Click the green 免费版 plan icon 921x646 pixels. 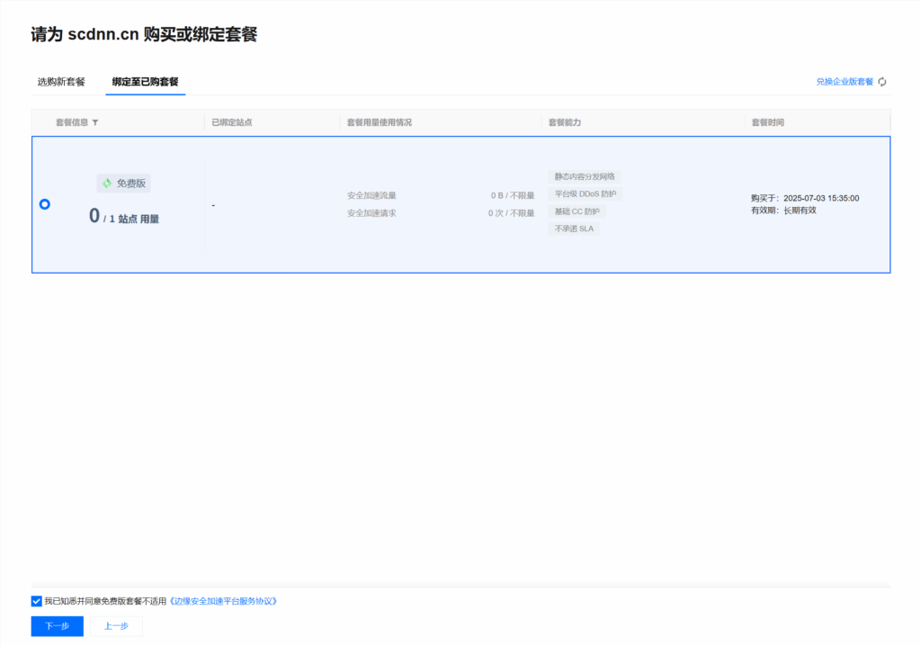click(108, 184)
